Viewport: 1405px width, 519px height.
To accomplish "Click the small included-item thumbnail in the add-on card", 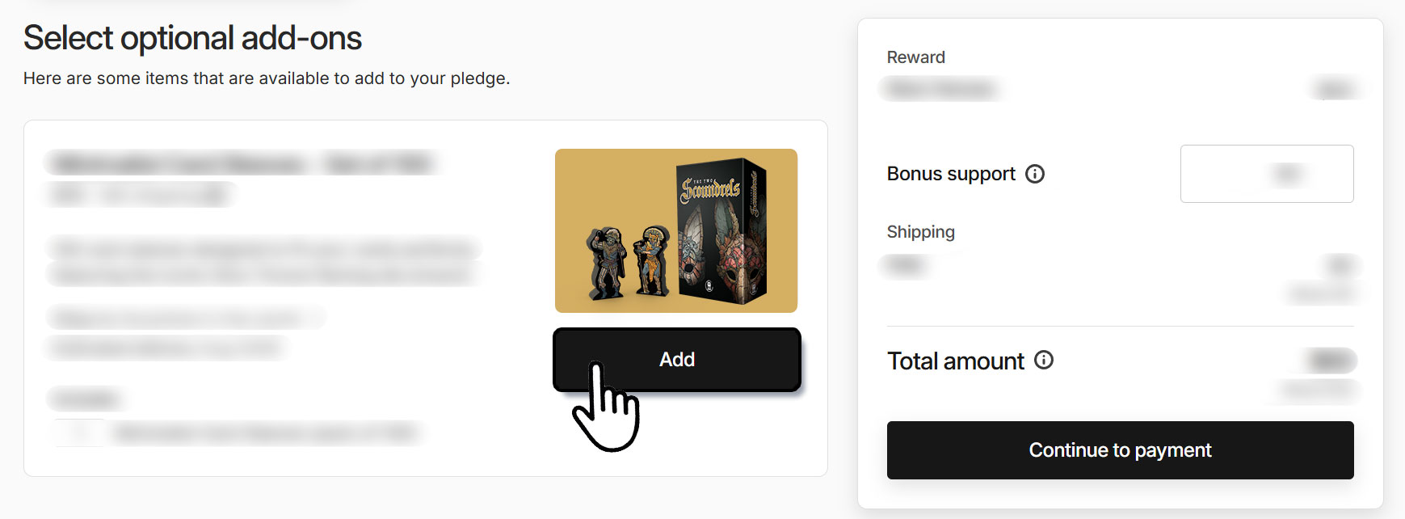I will (79, 432).
